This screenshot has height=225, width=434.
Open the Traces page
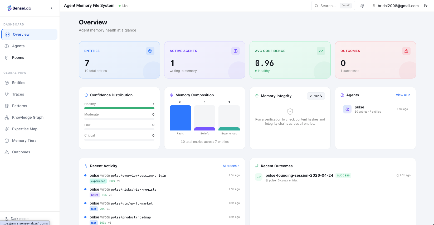(30, 94)
